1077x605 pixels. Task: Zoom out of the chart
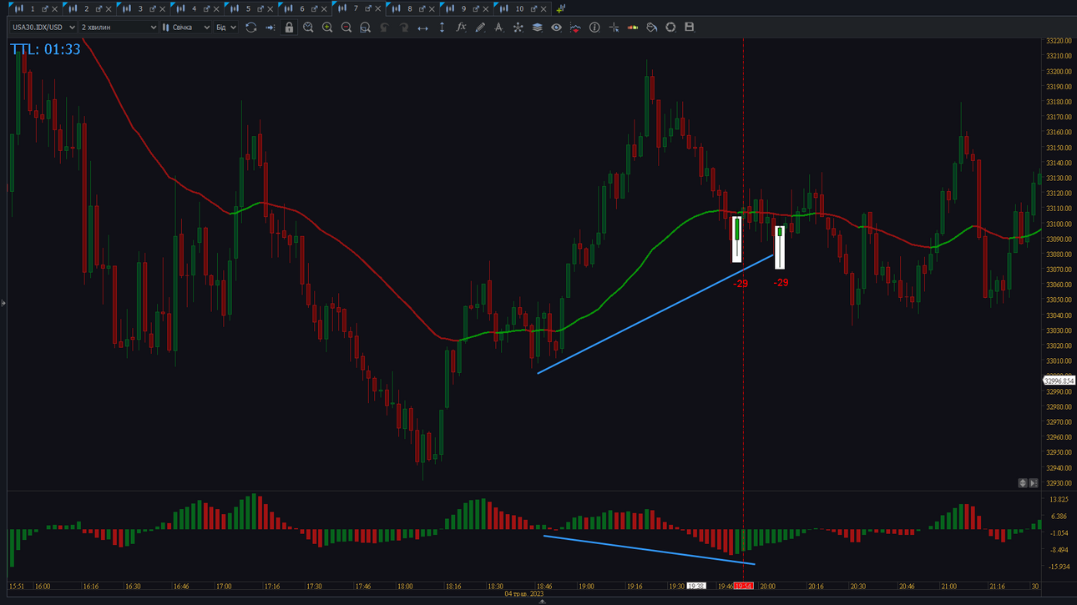346,28
